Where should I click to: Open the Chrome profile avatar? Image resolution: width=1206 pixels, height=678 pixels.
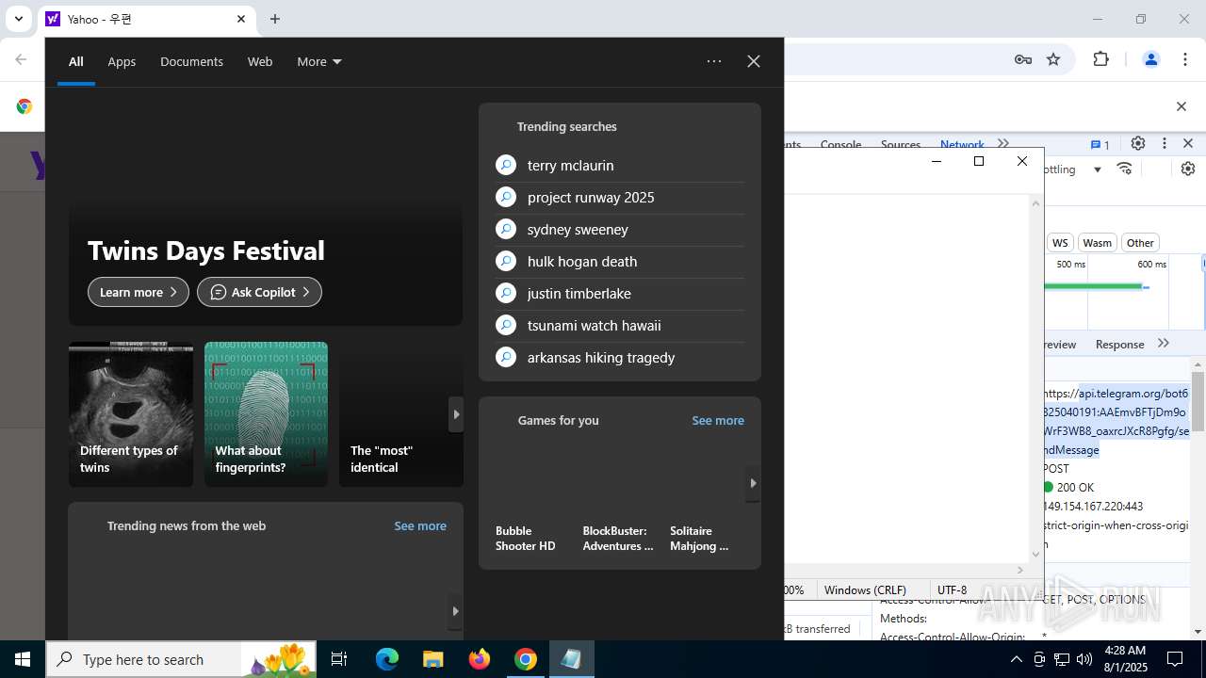(x=1150, y=59)
